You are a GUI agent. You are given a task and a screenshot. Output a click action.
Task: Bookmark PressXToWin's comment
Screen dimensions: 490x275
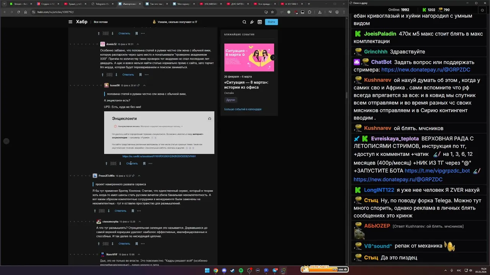pos(133,211)
